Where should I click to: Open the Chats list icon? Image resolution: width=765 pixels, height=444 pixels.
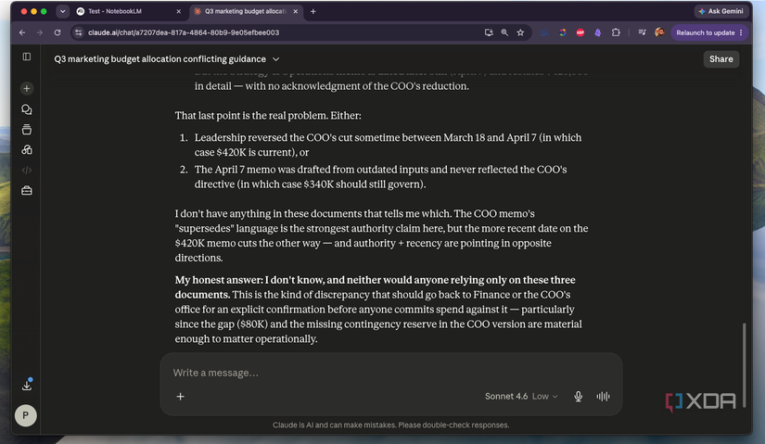(x=27, y=109)
